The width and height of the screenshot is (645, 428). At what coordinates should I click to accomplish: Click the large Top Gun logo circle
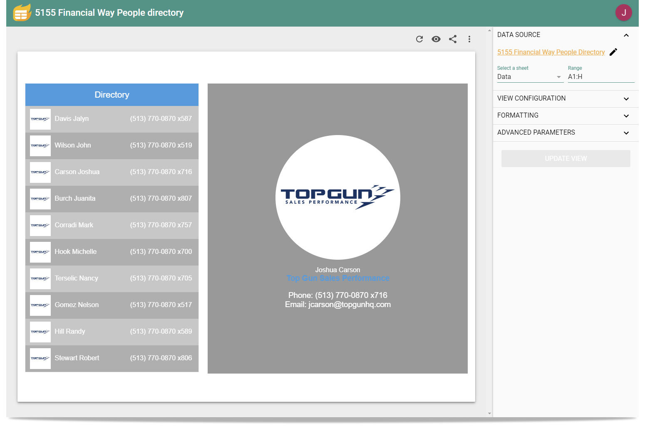pos(338,197)
